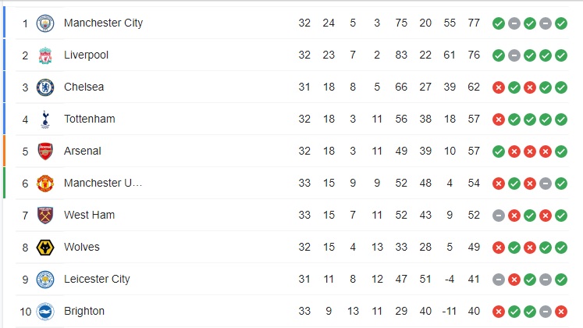583x328 pixels.
Task: Click Manchester City's latest green win icon
Action: coord(561,23)
